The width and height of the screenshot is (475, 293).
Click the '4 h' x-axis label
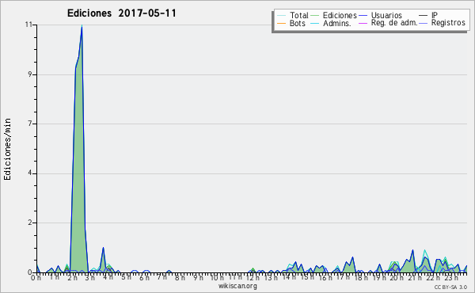click(x=108, y=277)
